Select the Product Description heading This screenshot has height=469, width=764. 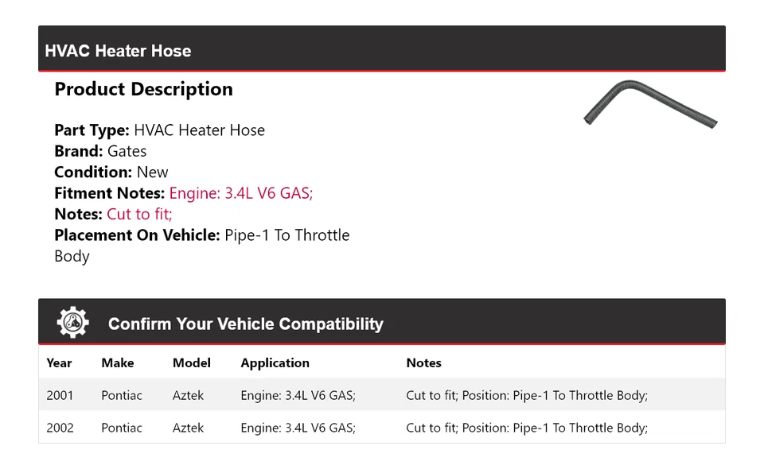[x=143, y=89]
